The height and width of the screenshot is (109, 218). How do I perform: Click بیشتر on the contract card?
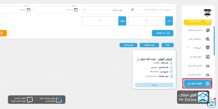click(154, 85)
